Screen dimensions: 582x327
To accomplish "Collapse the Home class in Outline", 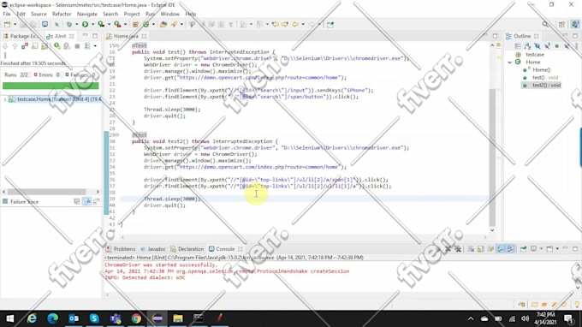I will point(510,62).
